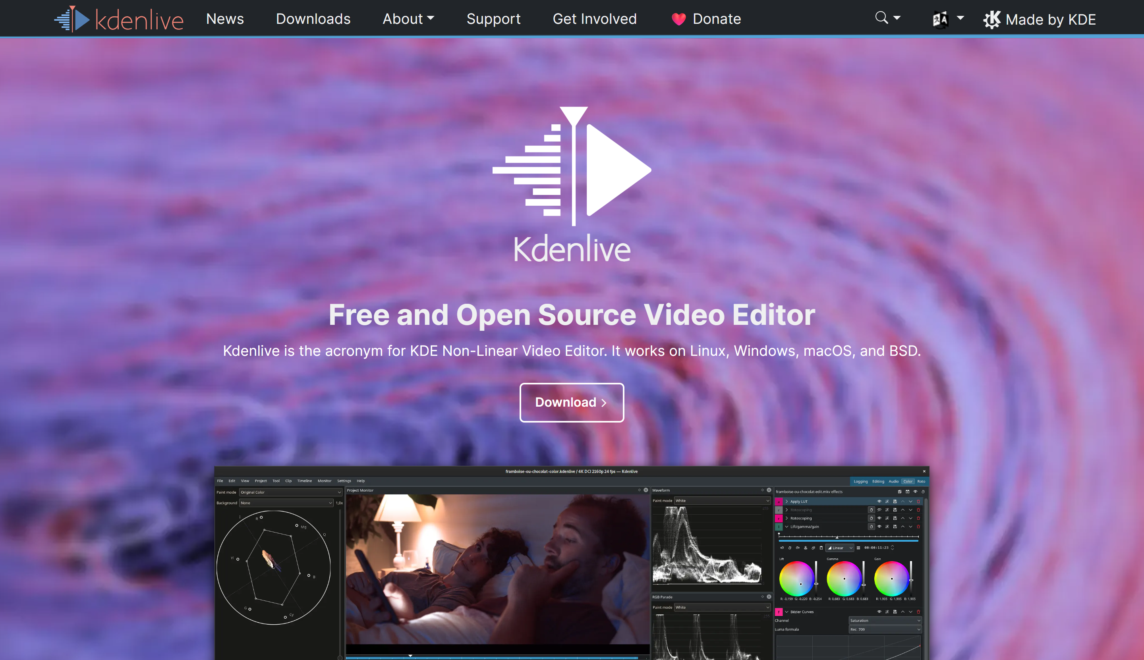The width and height of the screenshot is (1144, 660).
Task: Click the Download button
Action: [x=571, y=403]
